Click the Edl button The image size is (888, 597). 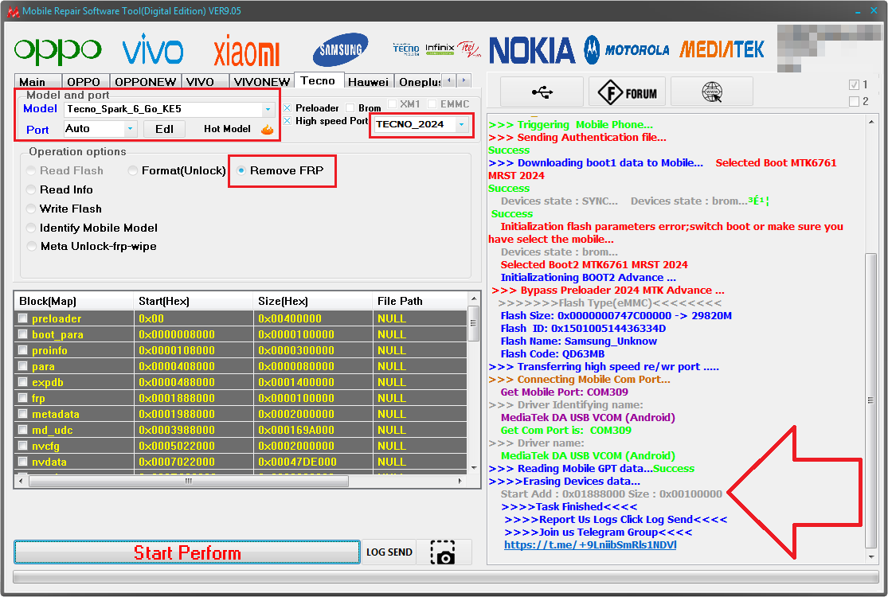(x=164, y=129)
